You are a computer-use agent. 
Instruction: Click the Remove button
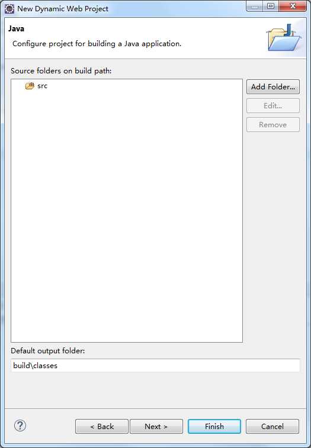(x=273, y=124)
